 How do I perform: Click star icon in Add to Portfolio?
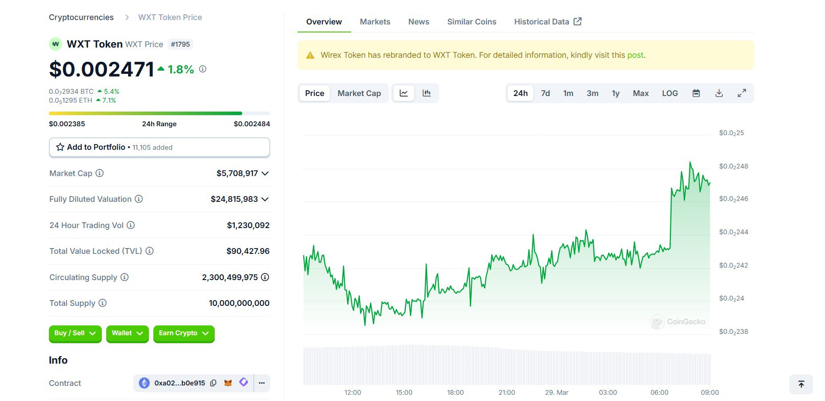click(x=60, y=147)
